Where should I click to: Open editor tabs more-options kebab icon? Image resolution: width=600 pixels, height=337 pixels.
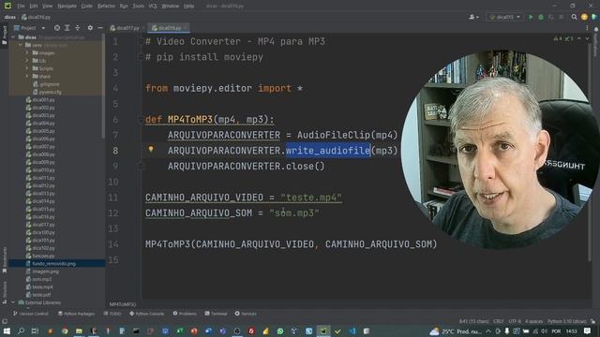click(x=587, y=28)
